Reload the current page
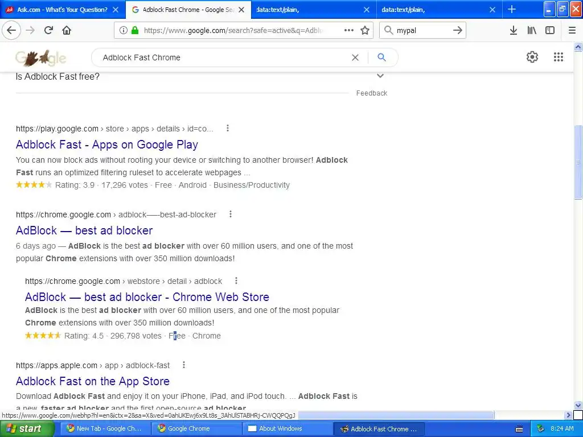The width and height of the screenshot is (583, 437). [x=48, y=30]
